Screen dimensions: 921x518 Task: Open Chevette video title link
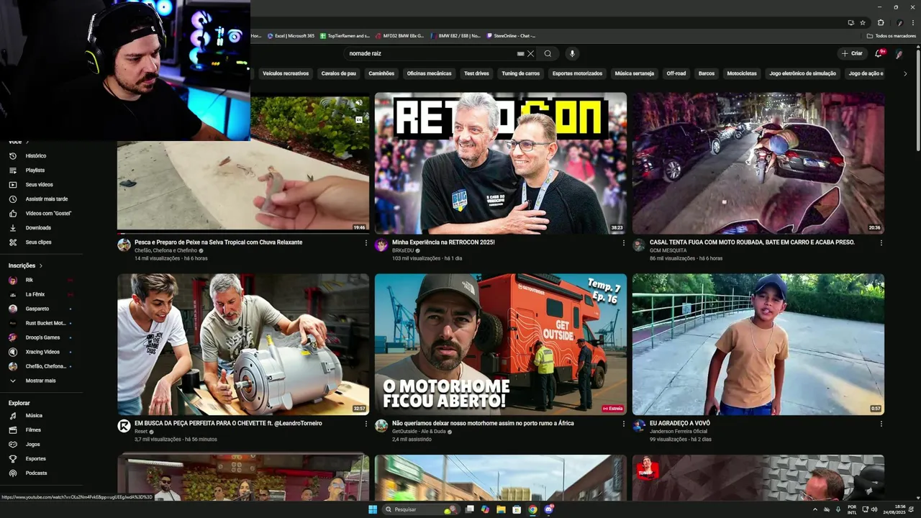[228, 423]
